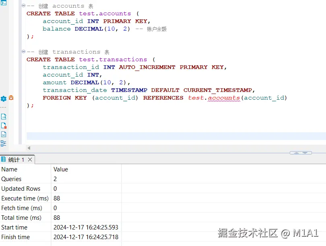Open the execution log file icon with red badge
The height and width of the screenshot is (246, 326).
[4, 125]
